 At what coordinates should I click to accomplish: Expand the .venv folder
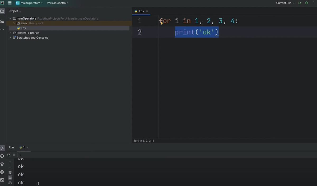pyautogui.click(x=14, y=23)
